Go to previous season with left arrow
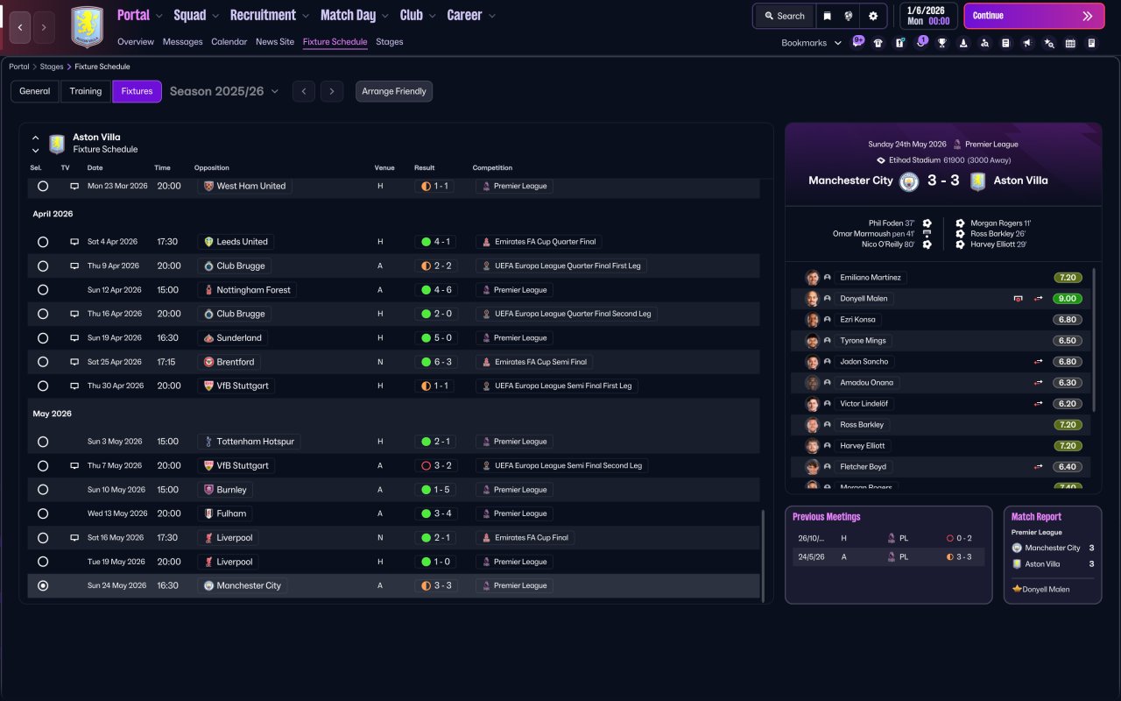Viewport: 1121px width, 701px height. (x=304, y=91)
